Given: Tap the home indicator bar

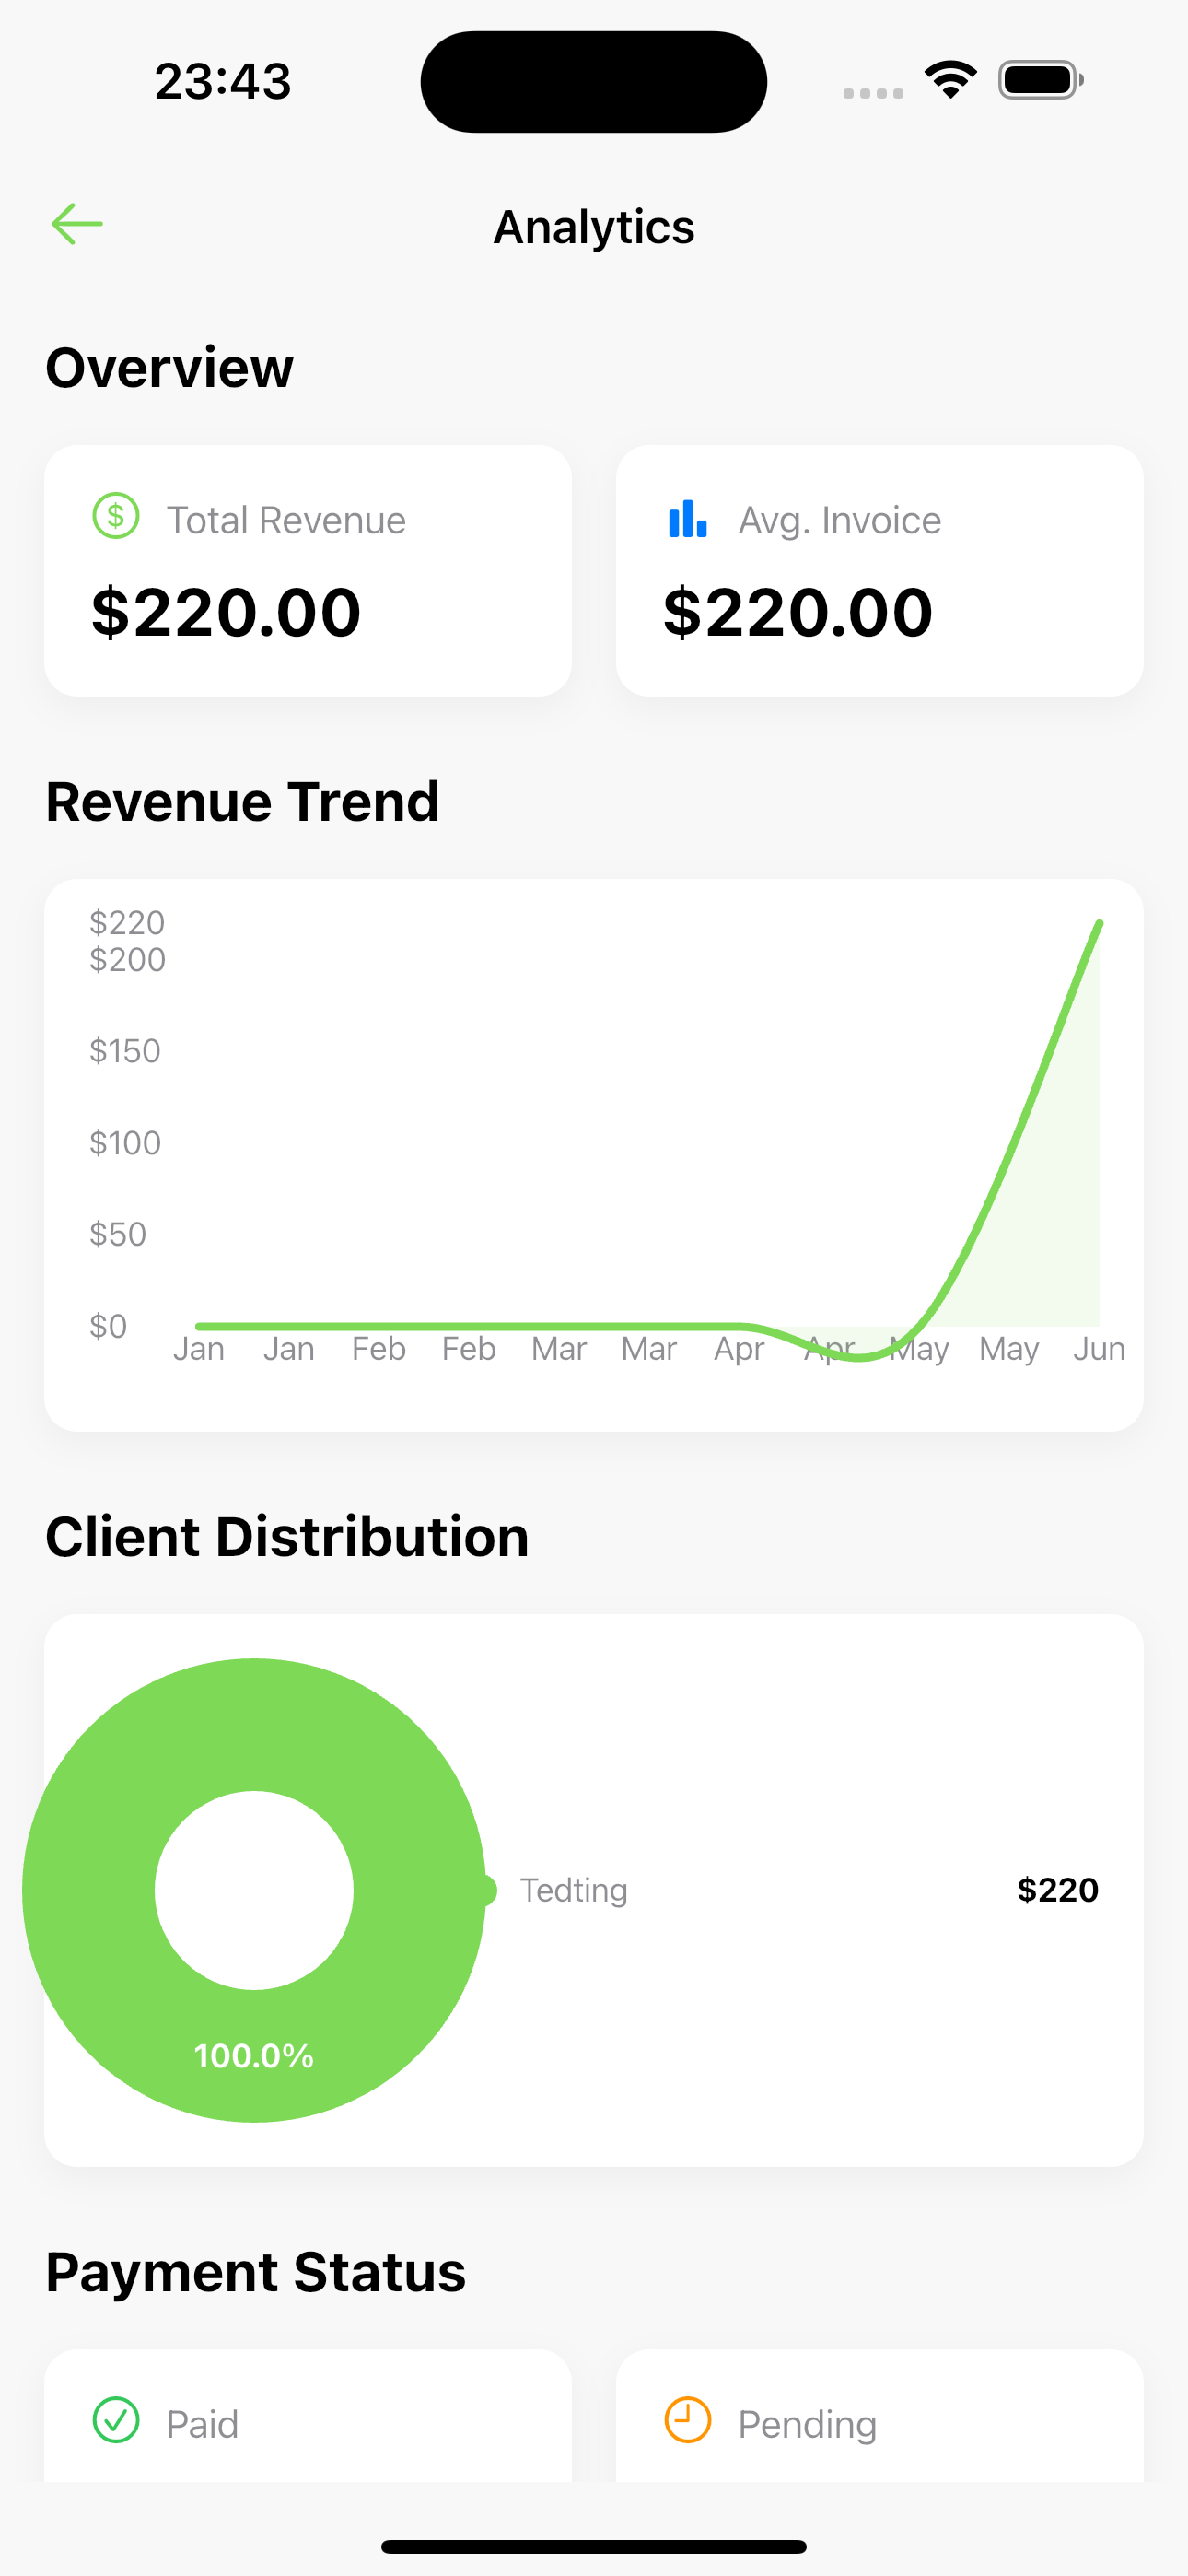Looking at the screenshot, I should coord(594,2546).
